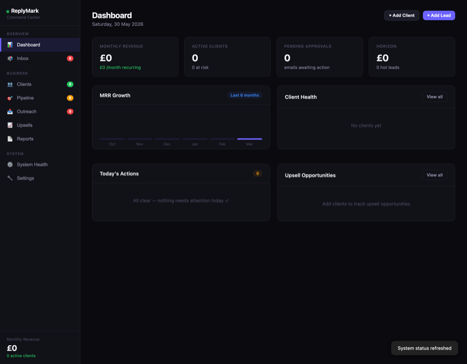Click the Clients people icon

(10, 84)
